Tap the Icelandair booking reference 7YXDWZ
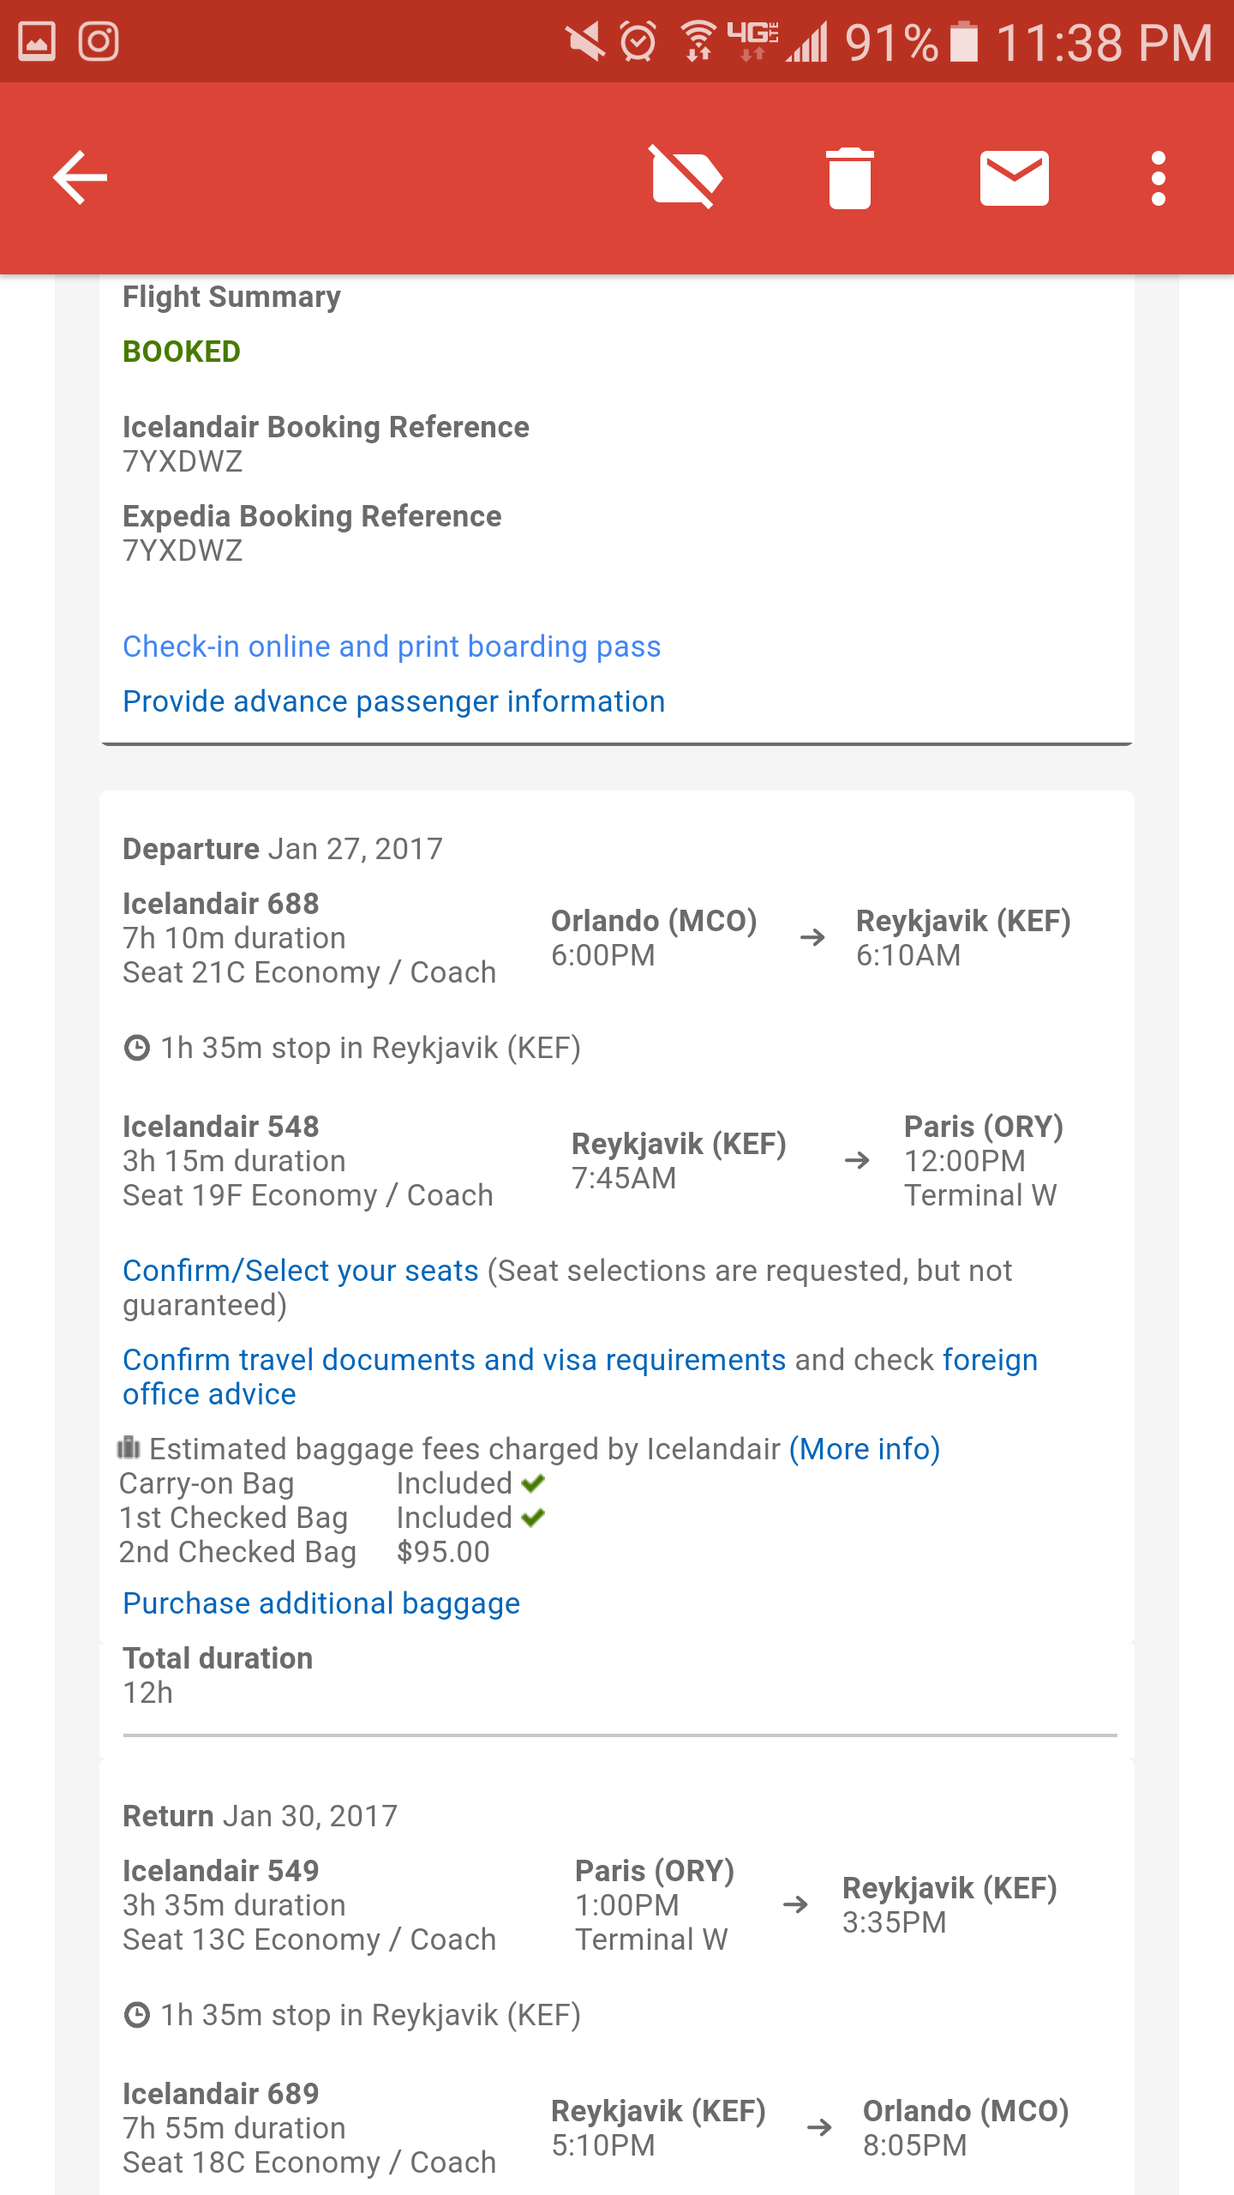The image size is (1234, 2195). 183,461
